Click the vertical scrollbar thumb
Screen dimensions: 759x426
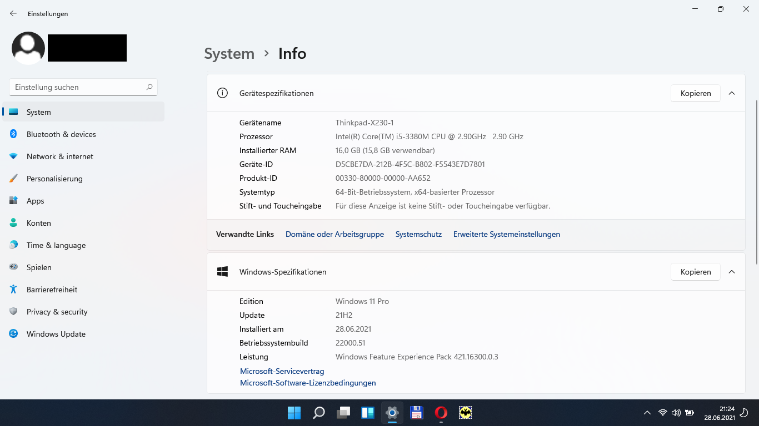click(756, 182)
